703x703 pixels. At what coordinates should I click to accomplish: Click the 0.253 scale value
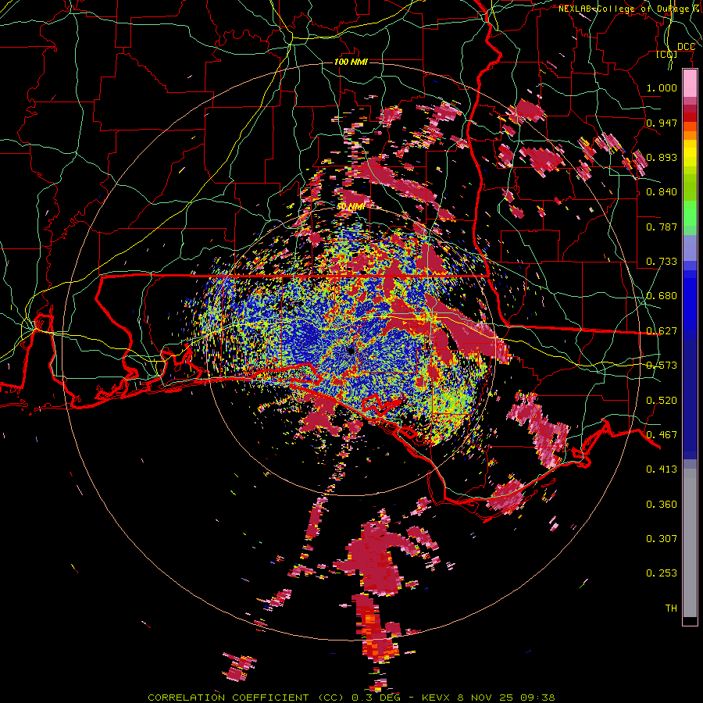click(662, 573)
